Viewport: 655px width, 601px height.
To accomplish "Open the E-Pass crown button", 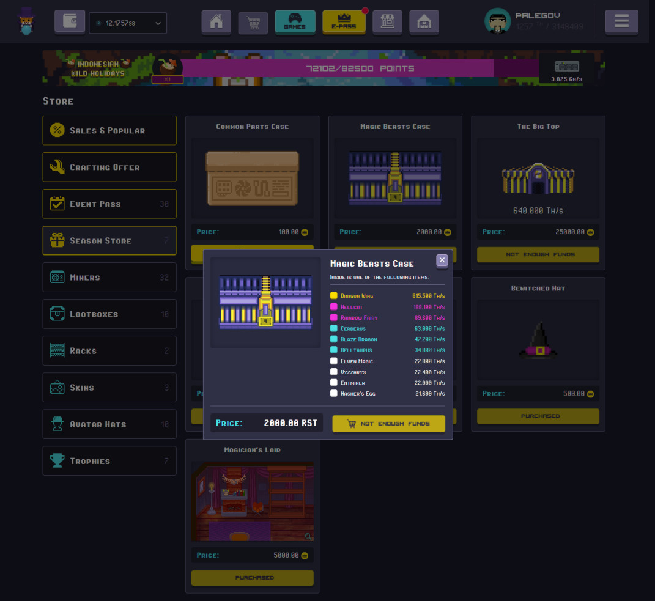I will click(x=344, y=22).
